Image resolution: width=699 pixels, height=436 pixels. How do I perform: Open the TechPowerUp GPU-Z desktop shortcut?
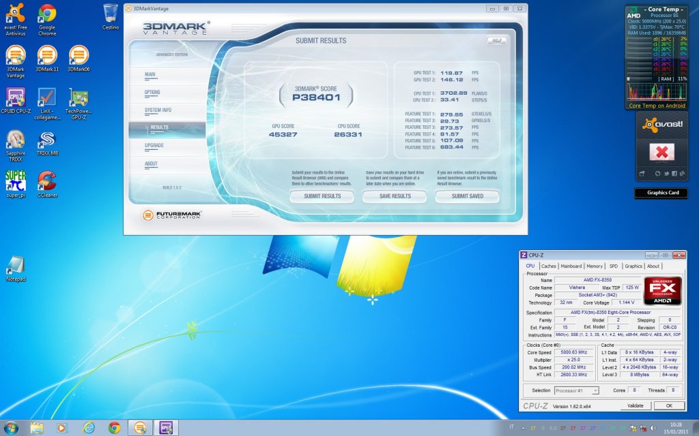tap(79, 104)
